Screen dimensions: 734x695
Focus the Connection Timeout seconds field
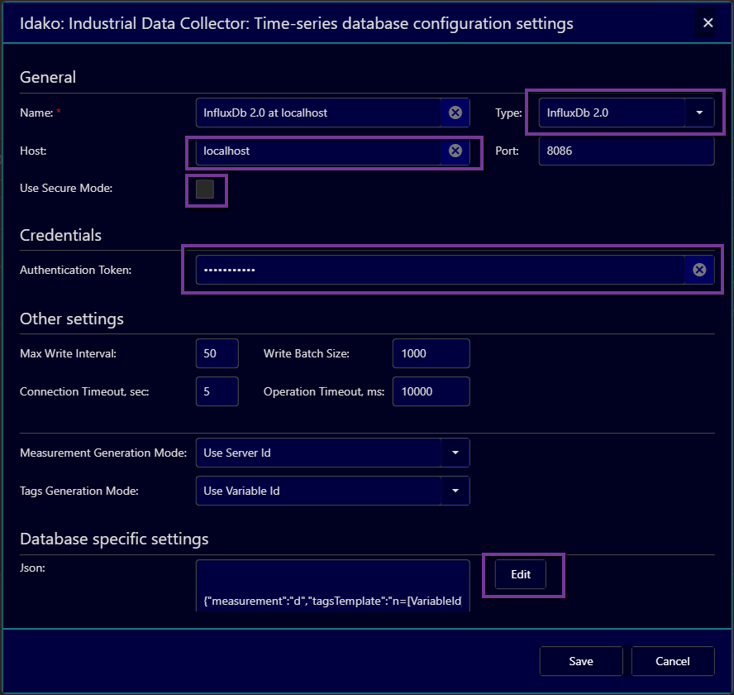[217, 391]
